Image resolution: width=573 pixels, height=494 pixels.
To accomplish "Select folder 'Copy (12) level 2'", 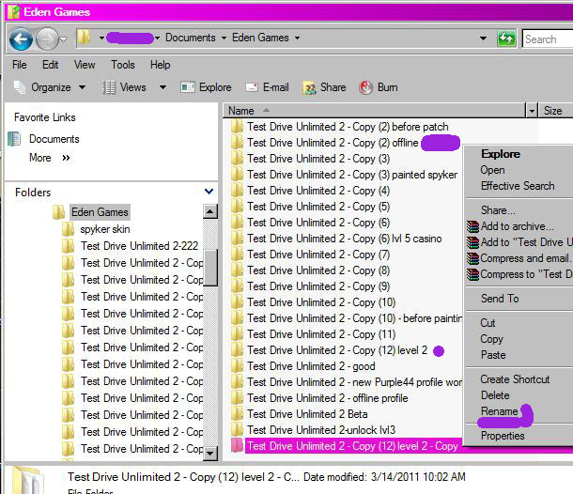I will coord(337,350).
